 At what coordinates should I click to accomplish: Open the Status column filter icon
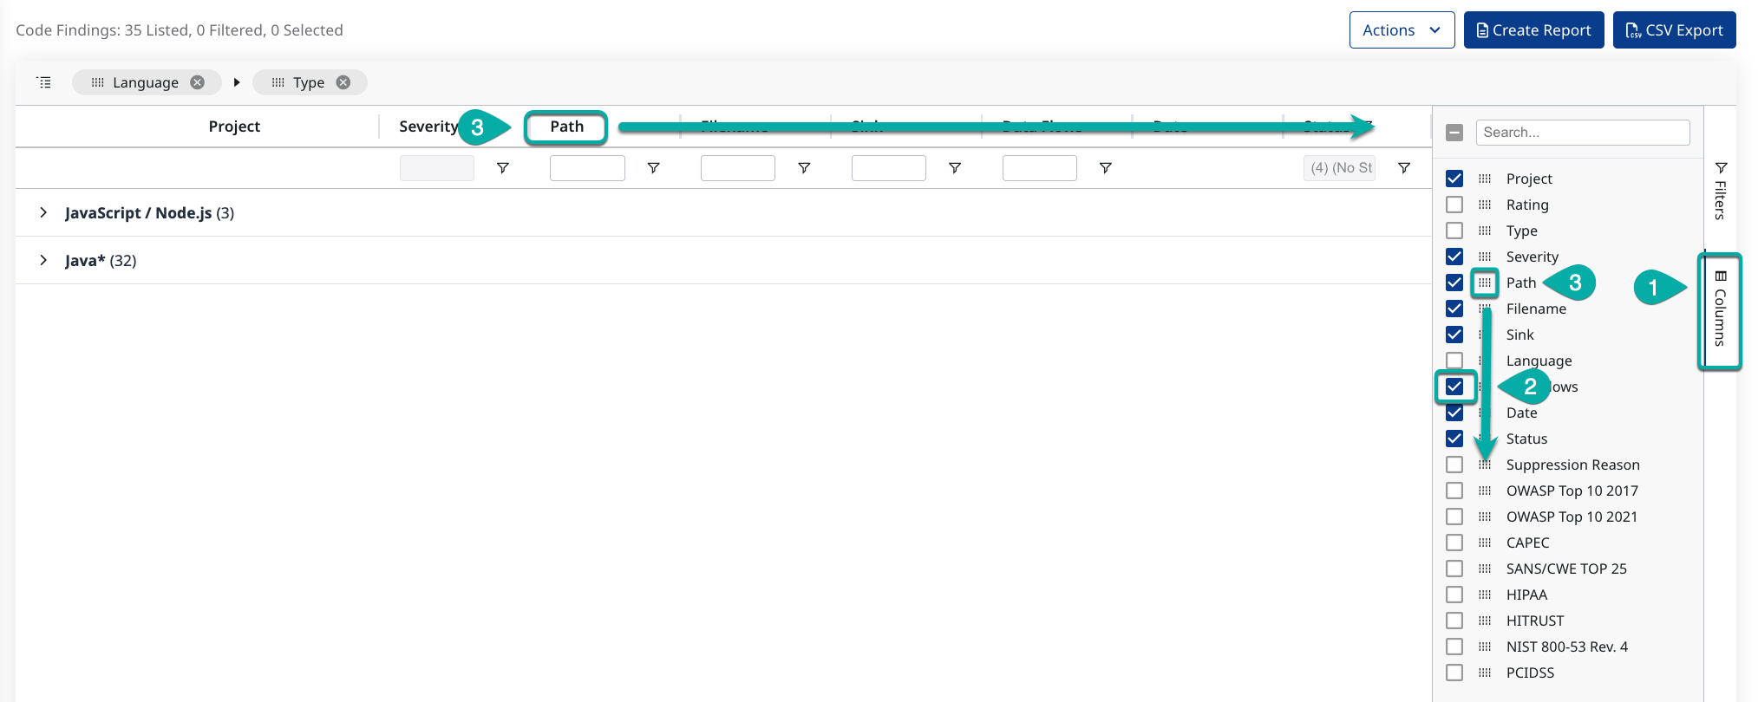(1404, 168)
